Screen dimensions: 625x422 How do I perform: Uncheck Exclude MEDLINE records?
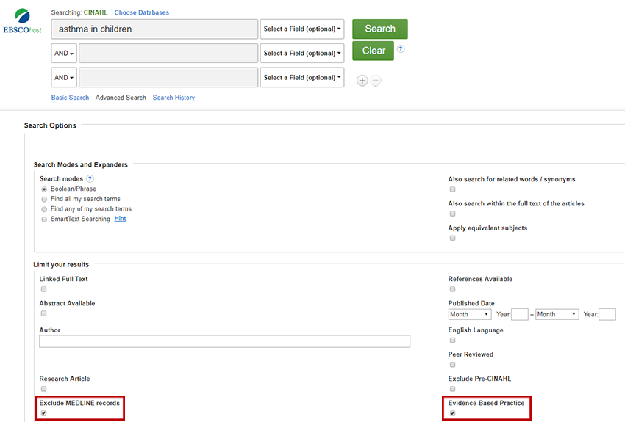tap(44, 413)
